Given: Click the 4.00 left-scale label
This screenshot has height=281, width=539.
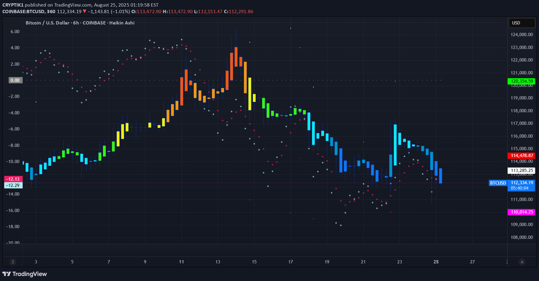Looking at the screenshot, I should [15, 47].
